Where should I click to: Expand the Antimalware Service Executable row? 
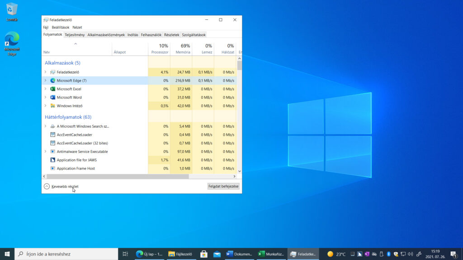coord(46,152)
